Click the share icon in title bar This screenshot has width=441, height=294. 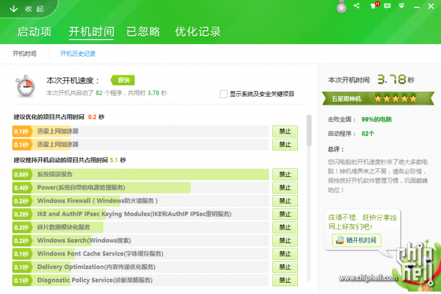point(357,6)
